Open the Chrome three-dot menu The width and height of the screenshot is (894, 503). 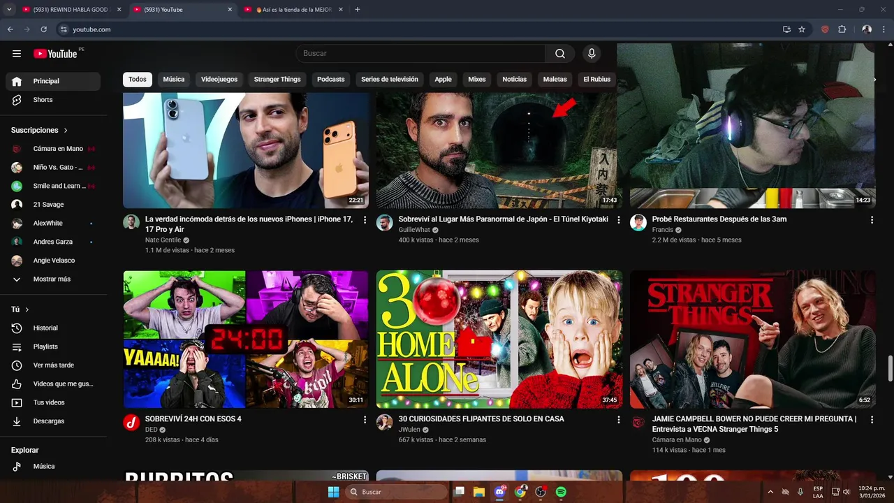click(x=884, y=29)
